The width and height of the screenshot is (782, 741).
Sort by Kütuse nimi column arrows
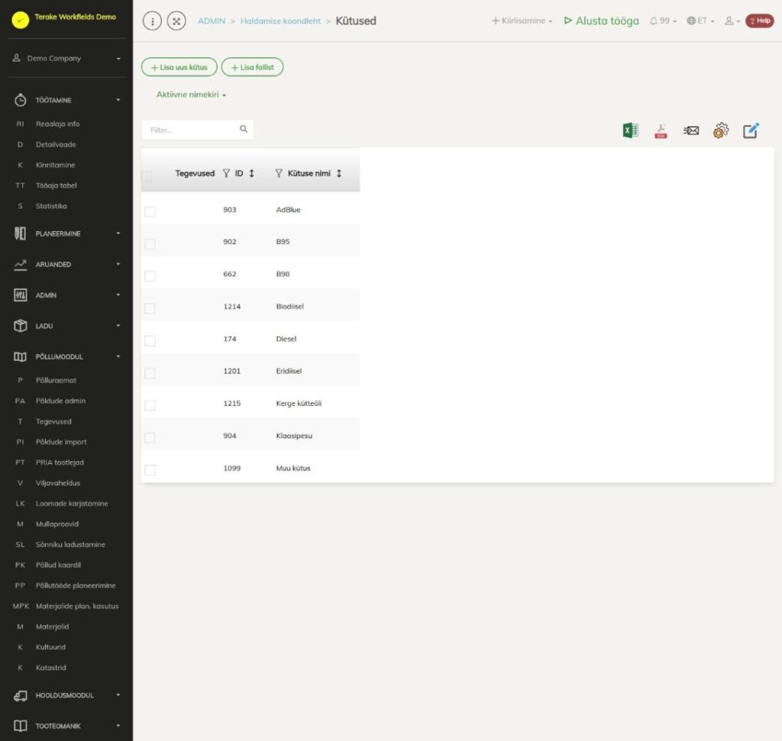[x=339, y=173]
